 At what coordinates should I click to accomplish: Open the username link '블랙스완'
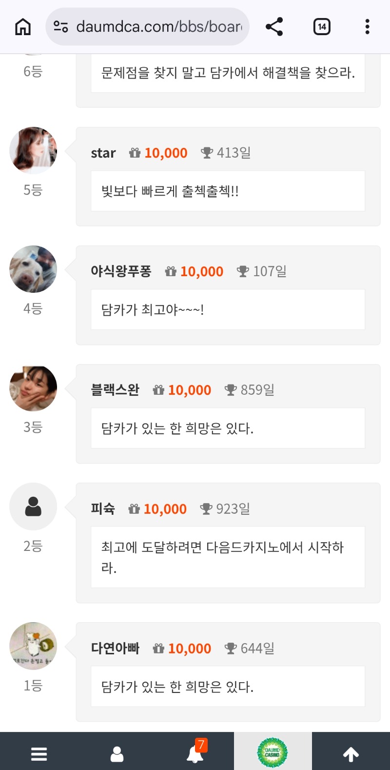click(x=115, y=390)
